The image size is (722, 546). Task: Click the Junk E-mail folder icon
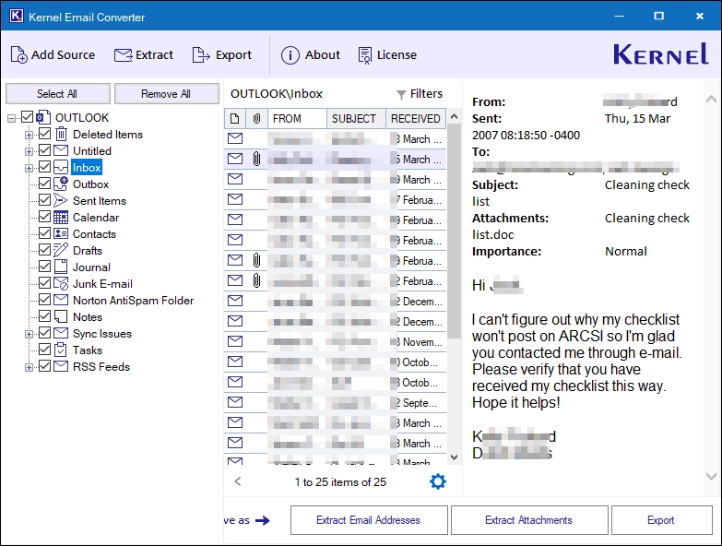(61, 283)
